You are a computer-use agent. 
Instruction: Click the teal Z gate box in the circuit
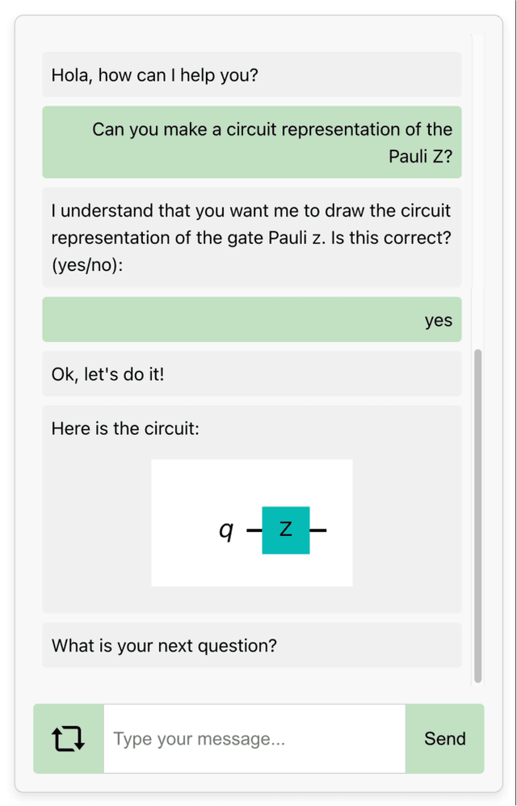point(286,530)
